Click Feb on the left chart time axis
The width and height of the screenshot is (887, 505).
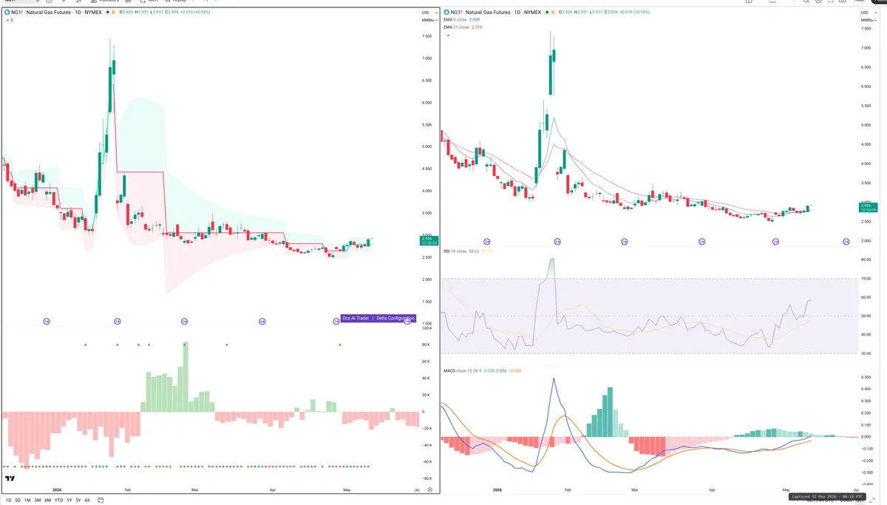tap(128, 489)
